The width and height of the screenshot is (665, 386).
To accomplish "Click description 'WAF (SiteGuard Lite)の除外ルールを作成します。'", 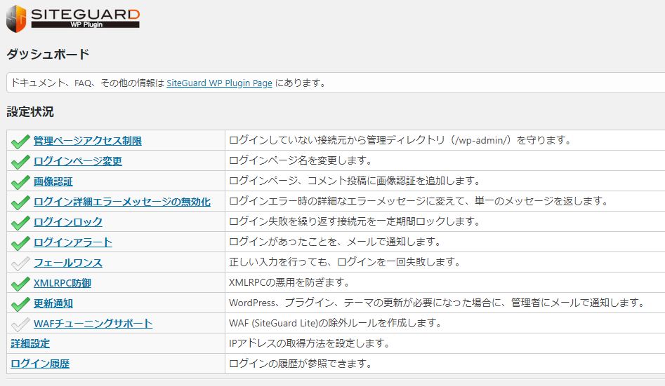I will [x=336, y=323].
